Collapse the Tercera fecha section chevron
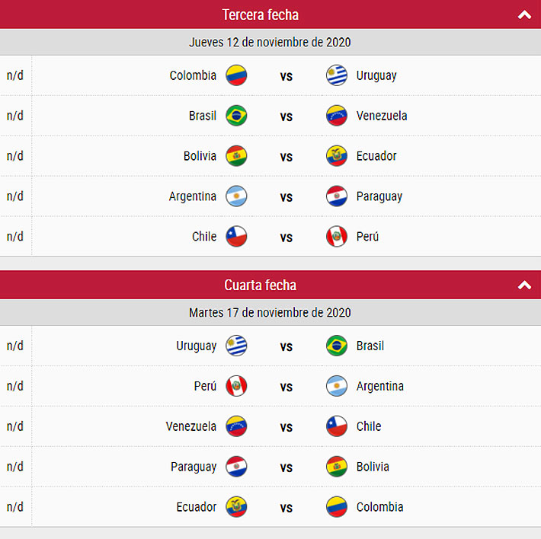Screen dimensions: 541x539 coord(524,14)
